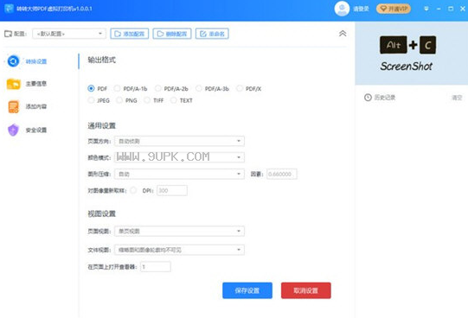The width and height of the screenshot is (468, 318).
Task: Click the 在页面上打开查看器 page number field
Action: tap(156, 267)
